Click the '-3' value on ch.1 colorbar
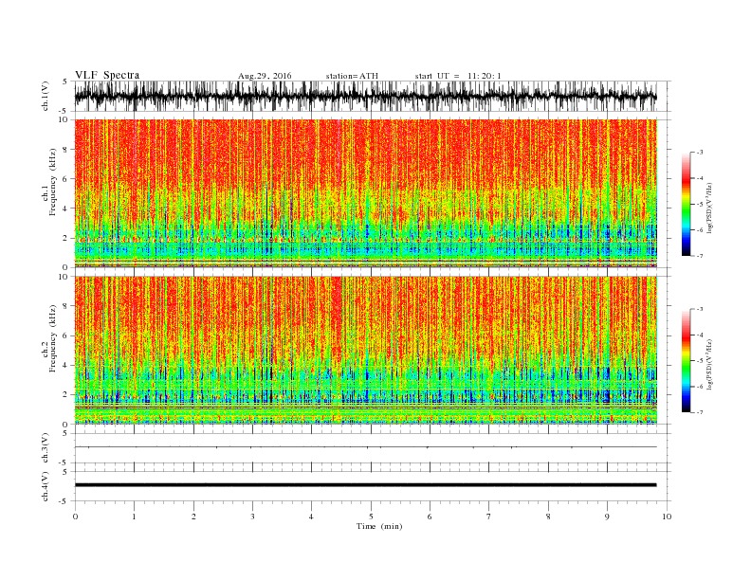 click(x=699, y=153)
